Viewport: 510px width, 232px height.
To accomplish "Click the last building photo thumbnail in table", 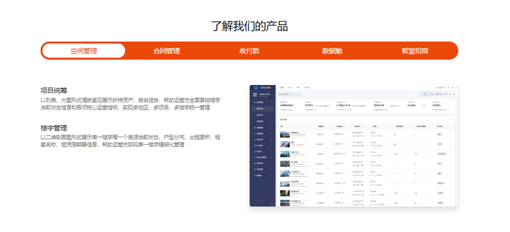I will pyautogui.click(x=285, y=203).
